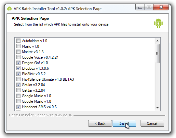The width and height of the screenshot is (176, 138).
Task: Minimize the APK Batch Installer window
Action: (140, 7)
